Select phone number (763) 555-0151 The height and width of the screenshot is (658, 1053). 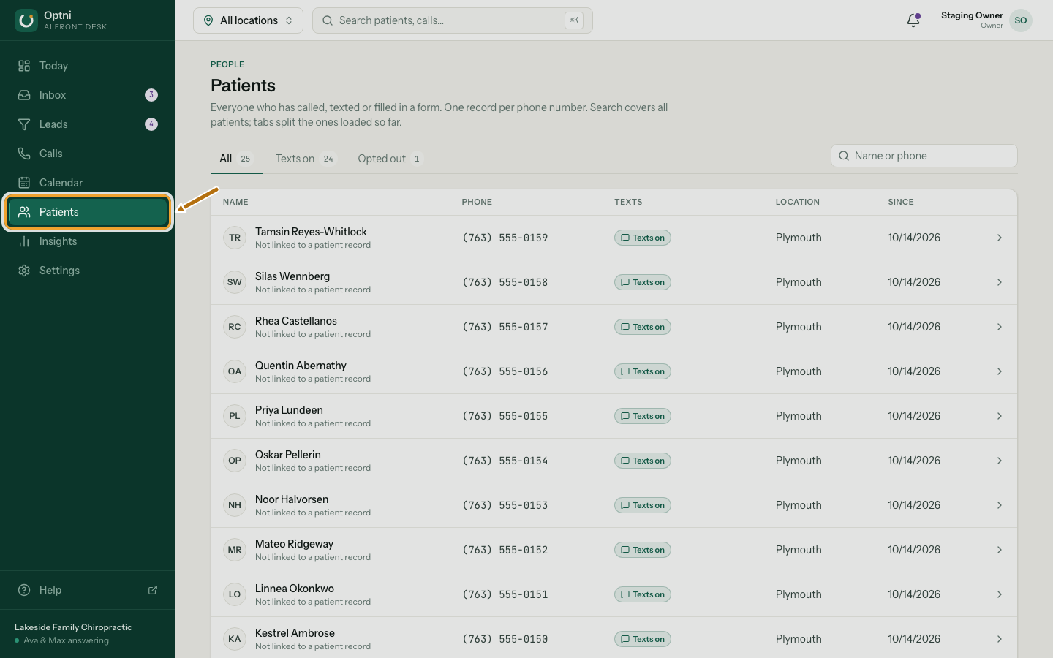click(505, 594)
